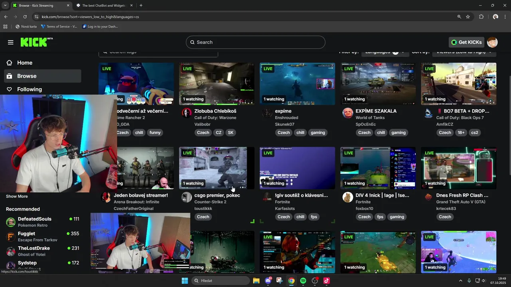
Task: Open EXPÍME SZAKALA World of Tanks thumbnail
Action: tap(378, 84)
